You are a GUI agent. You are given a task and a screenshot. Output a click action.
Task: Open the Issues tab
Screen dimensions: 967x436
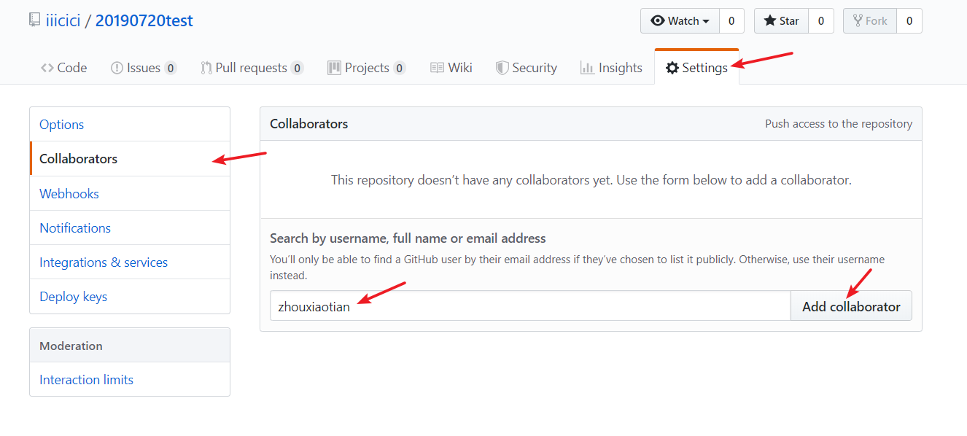pyautogui.click(x=143, y=68)
